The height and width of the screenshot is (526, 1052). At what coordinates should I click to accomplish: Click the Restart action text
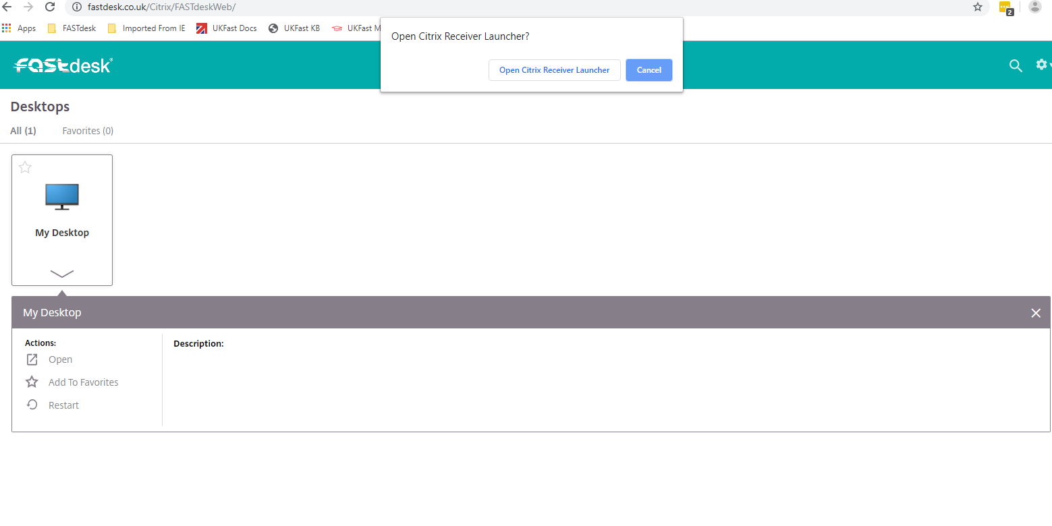point(63,405)
